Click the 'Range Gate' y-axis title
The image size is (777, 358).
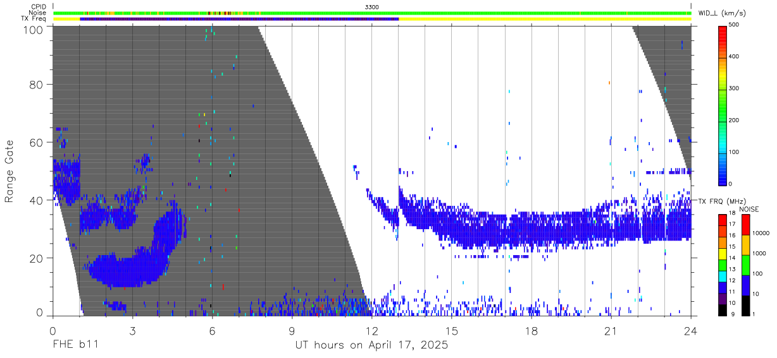click(9, 171)
